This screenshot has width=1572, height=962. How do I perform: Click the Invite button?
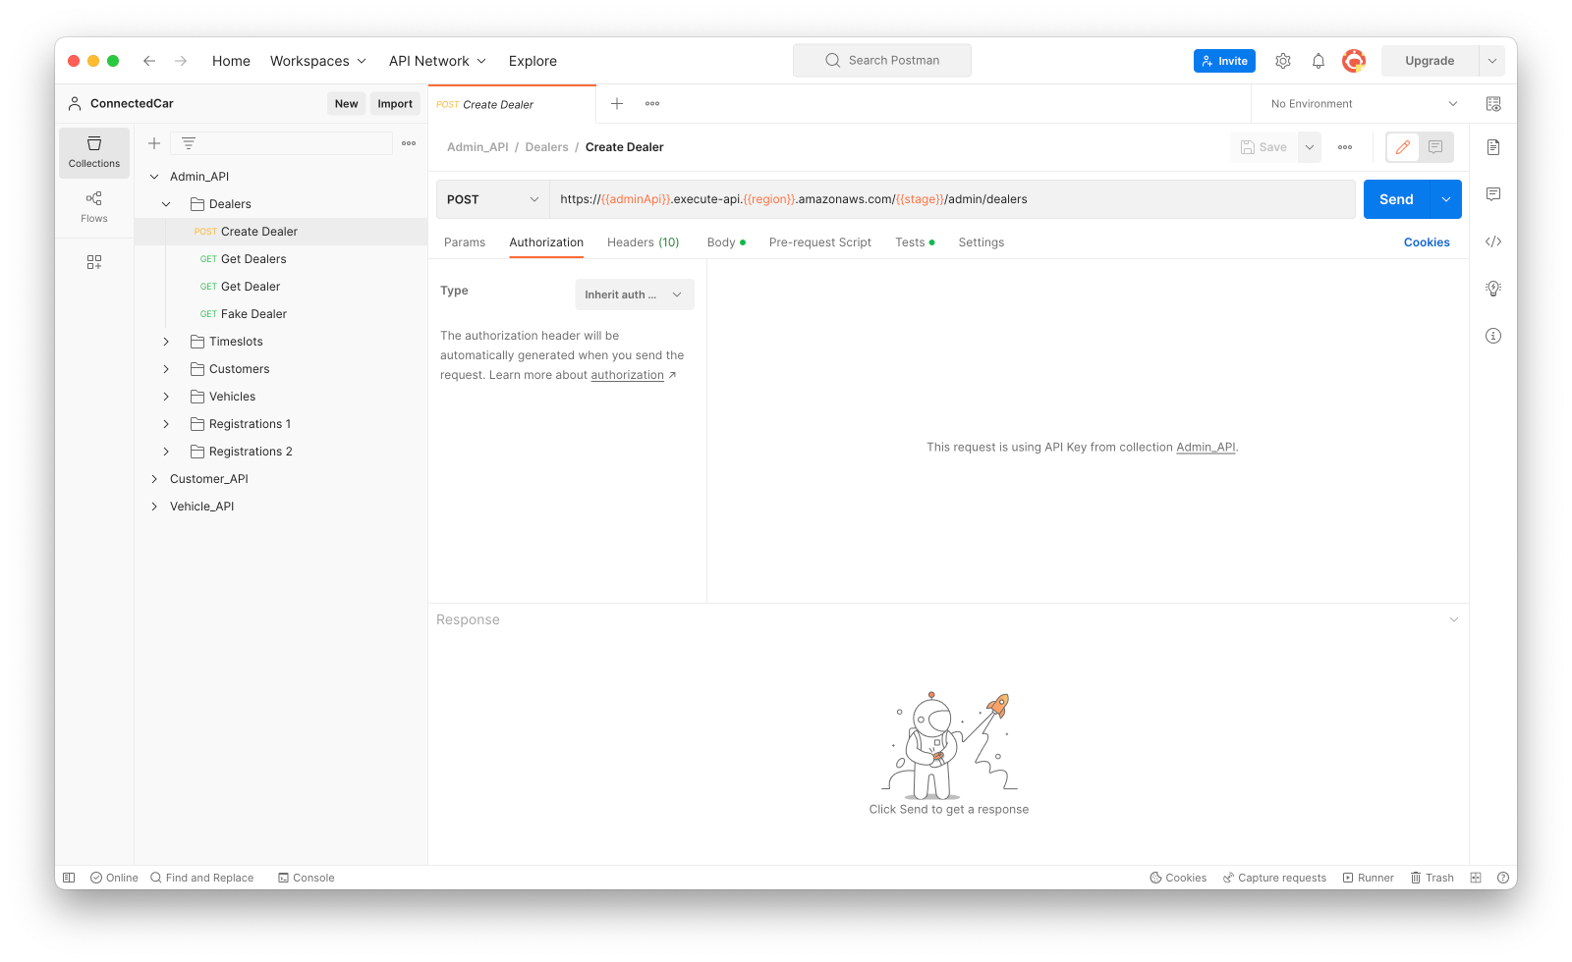(1224, 61)
